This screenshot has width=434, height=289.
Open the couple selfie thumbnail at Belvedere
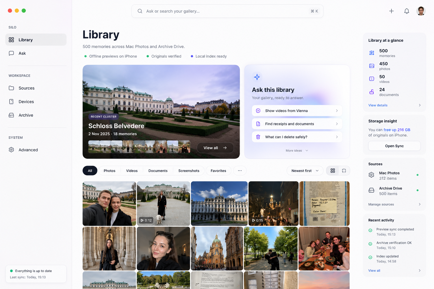point(109,203)
